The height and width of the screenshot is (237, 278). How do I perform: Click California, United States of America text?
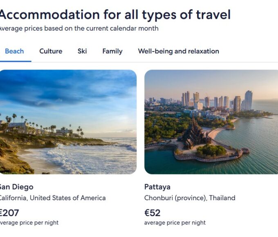pos(52,198)
